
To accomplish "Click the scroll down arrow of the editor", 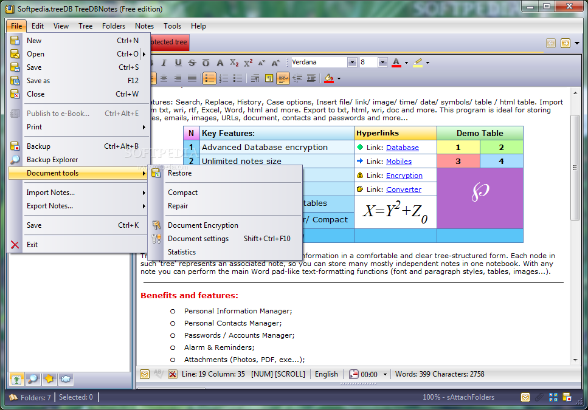I will 575,360.
